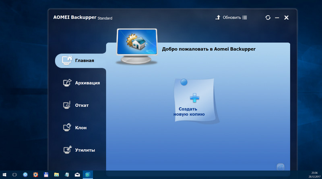The image size is (322, 179).
Task: Open File Explorer from the taskbar
Action: (56, 175)
